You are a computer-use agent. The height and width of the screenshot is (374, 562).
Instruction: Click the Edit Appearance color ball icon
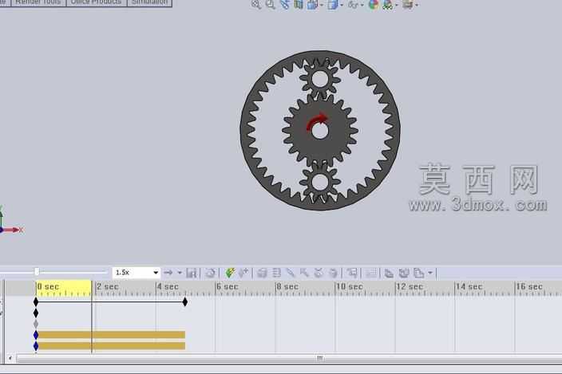tap(374, 4)
